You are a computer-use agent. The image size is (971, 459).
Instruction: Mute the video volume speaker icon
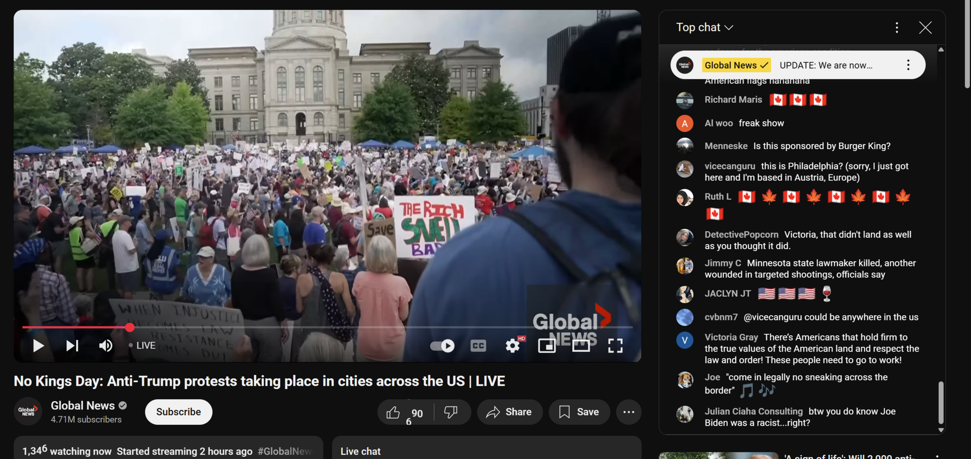pyautogui.click(x=106, y=346)
